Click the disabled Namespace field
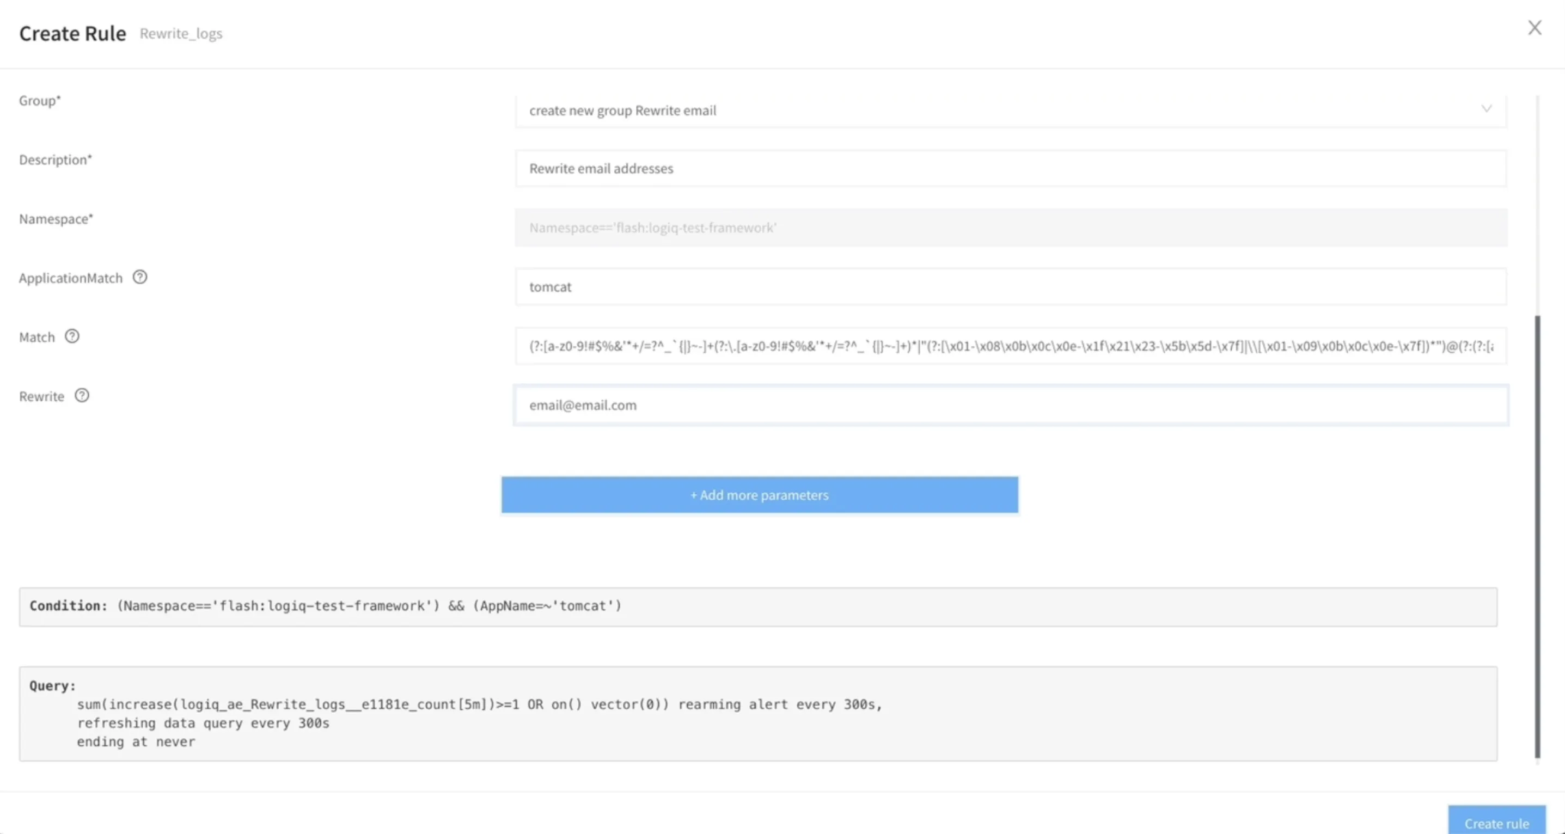The image size is (1565, 834). (1011, 228)
